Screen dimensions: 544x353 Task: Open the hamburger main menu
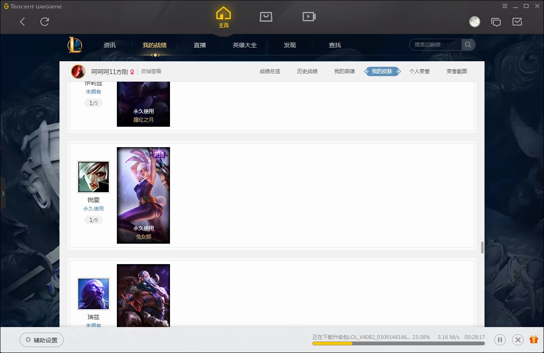(x=505, y=6)
